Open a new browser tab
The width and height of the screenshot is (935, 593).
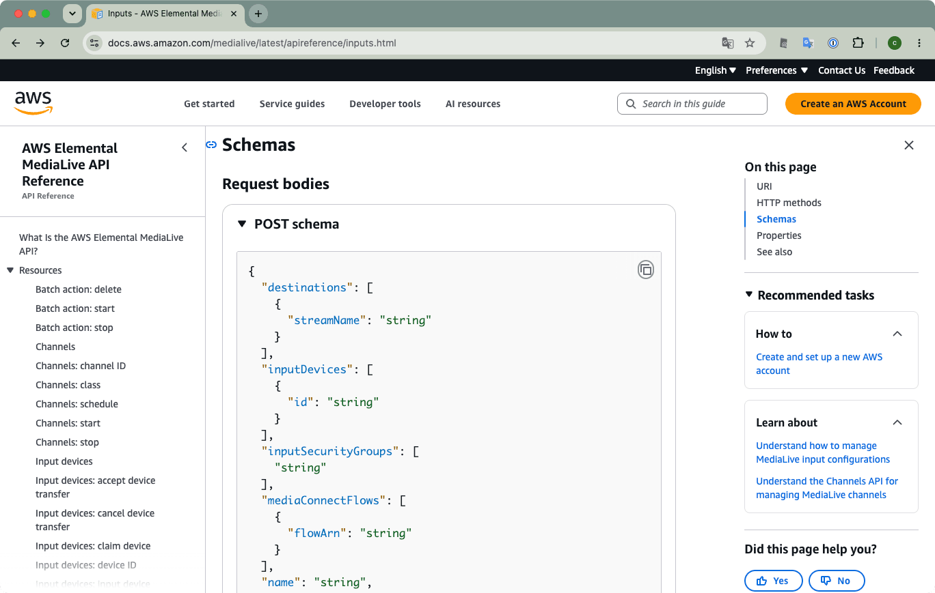pyautogui.click(x=258, y=14)
